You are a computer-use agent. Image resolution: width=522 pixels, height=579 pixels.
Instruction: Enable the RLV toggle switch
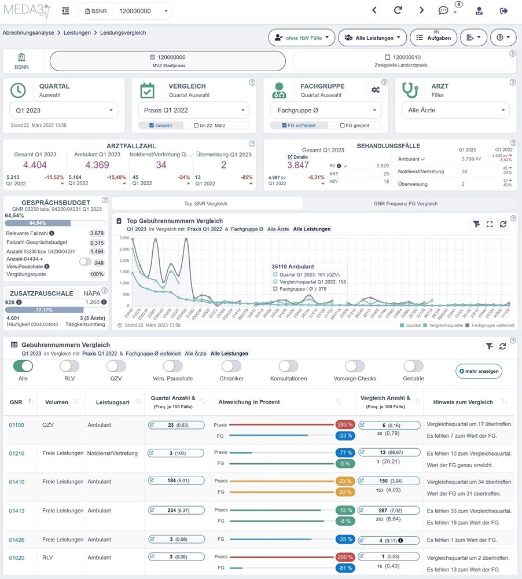(69, 366)
